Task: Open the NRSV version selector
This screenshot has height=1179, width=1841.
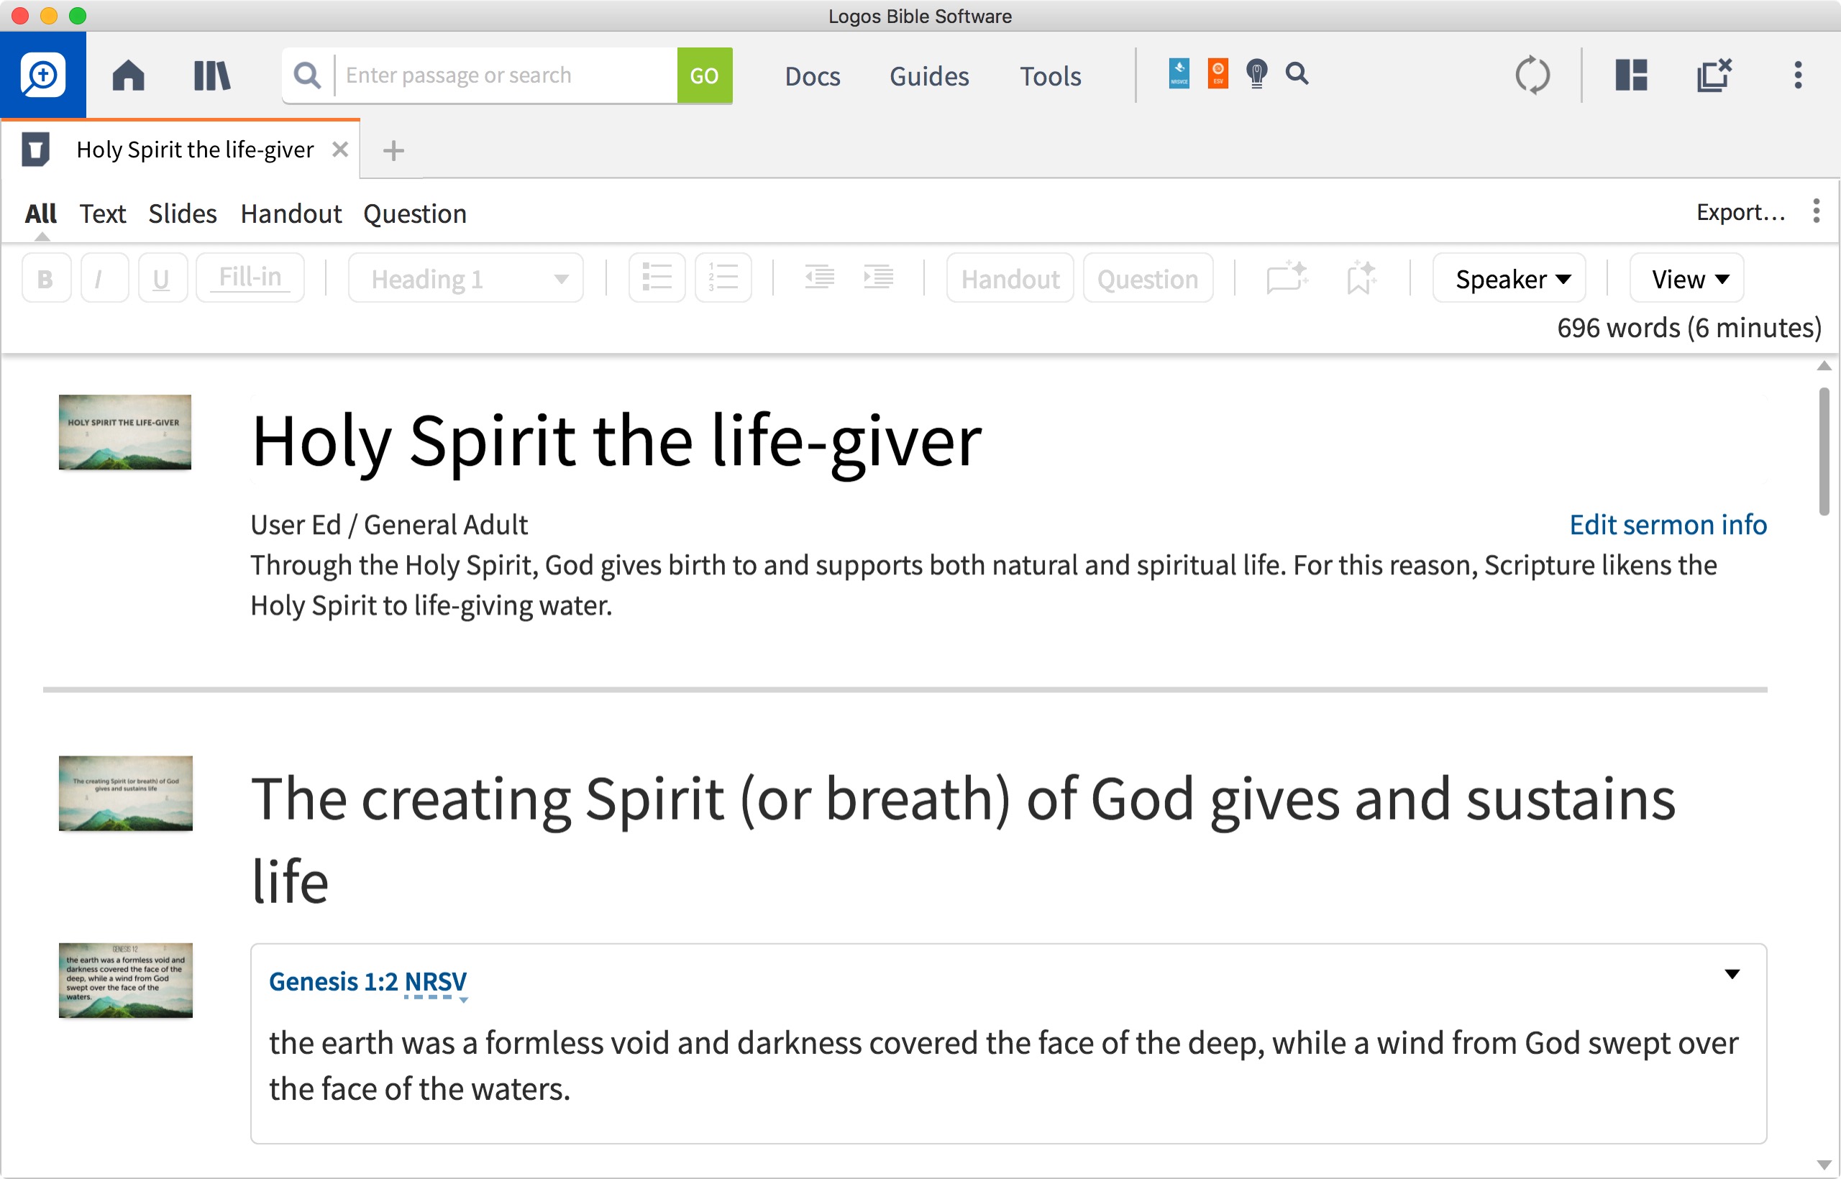Action: point(436,981)
